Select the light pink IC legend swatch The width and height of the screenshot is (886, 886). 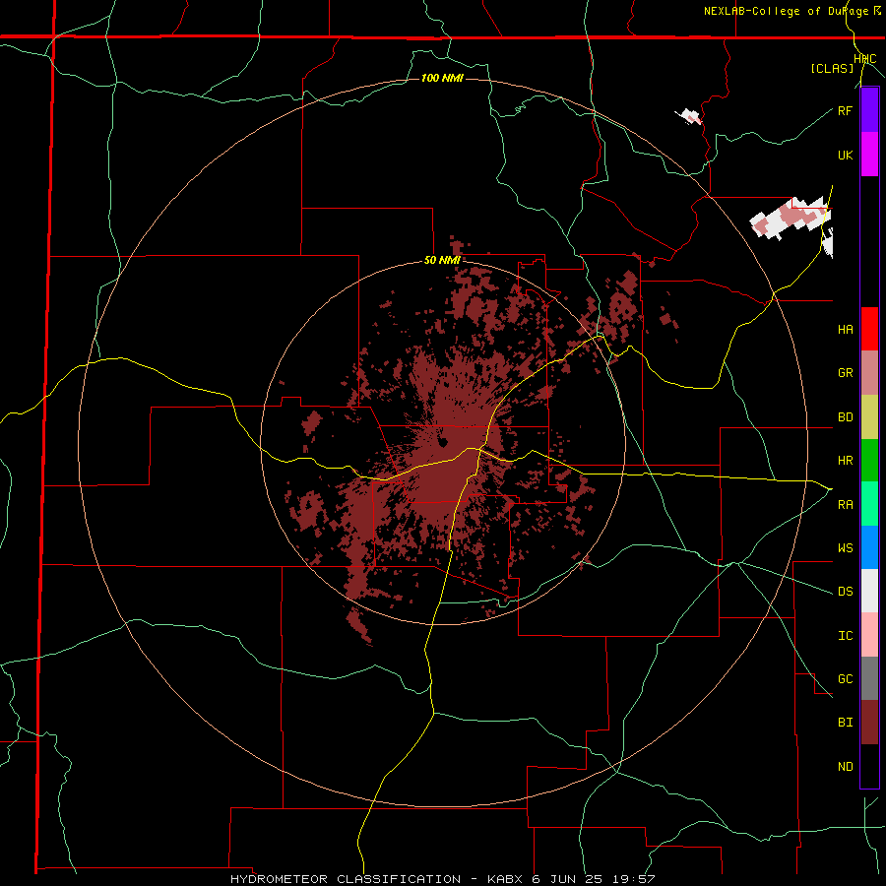869,635
